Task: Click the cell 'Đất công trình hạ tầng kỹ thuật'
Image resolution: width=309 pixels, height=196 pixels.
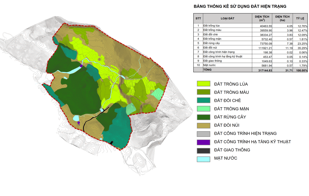Action: pos(223,56)
